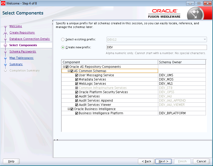The image size is (213, 166).
Task: Uncheck the Business Intelligence Platform checkbox
Action: point(77,113)
